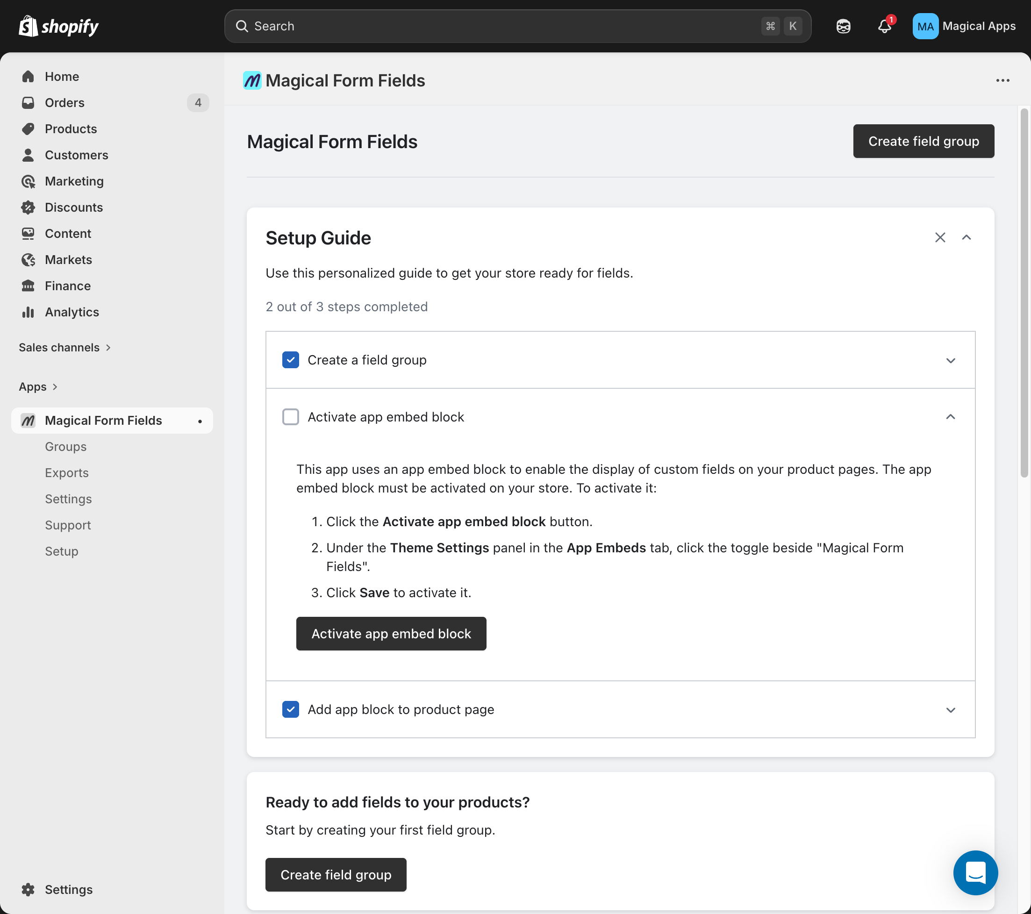Click the Create field group button
The width and height of the screenshot is (1031, 914).
click(923, 141)
